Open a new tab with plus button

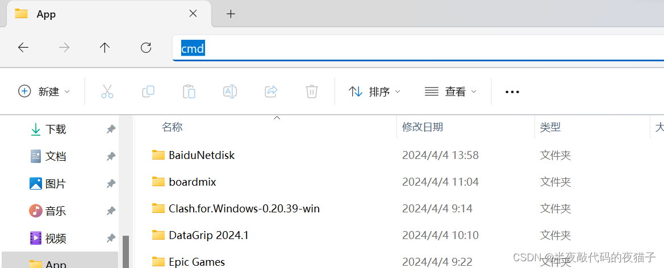tap(231, 14)
